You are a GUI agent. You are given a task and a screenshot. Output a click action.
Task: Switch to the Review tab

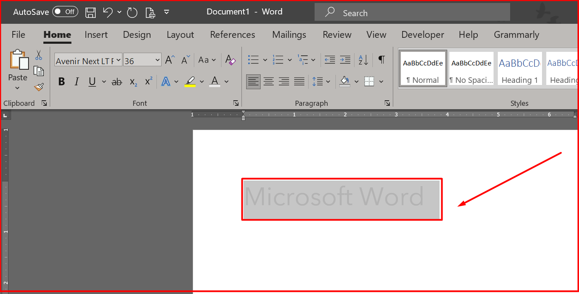337,35
